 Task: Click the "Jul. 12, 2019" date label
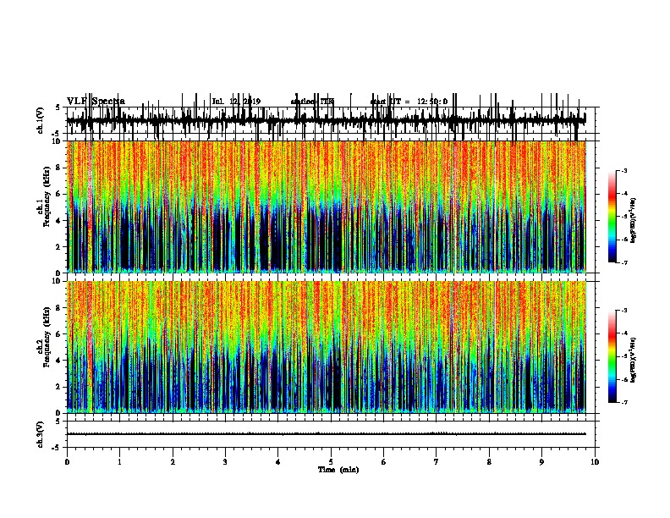(x=236, y=102)
